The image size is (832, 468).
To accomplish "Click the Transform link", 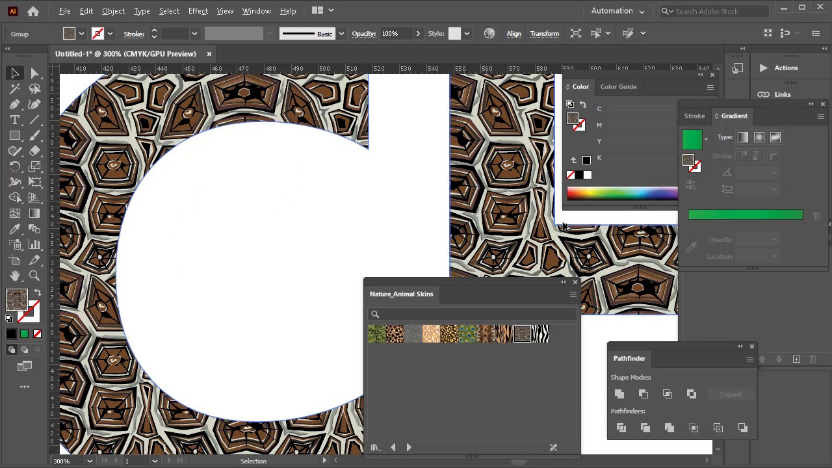I will click(x=545, y=34).
